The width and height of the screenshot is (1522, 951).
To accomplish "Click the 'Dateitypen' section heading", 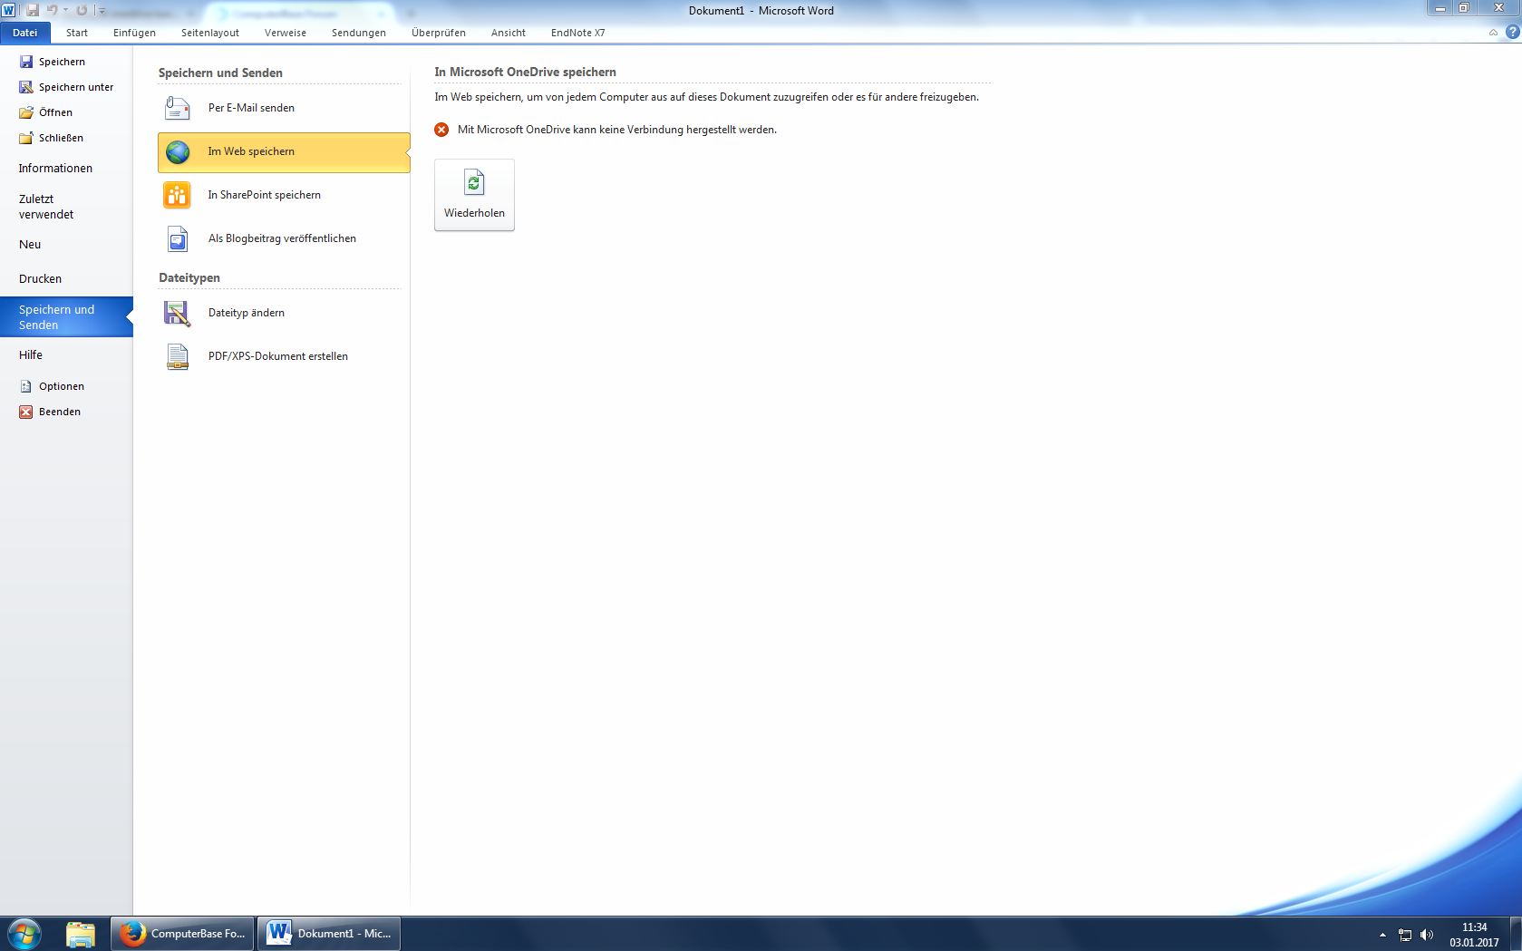I will tap(189, 277).
